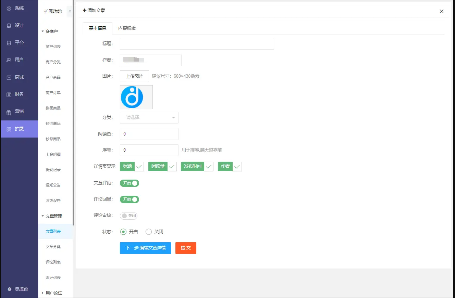Open the 用户 people icon in sidebar
Image resolution: width=455 pixels, height=298 pixels.
click(x=9, y=60)
